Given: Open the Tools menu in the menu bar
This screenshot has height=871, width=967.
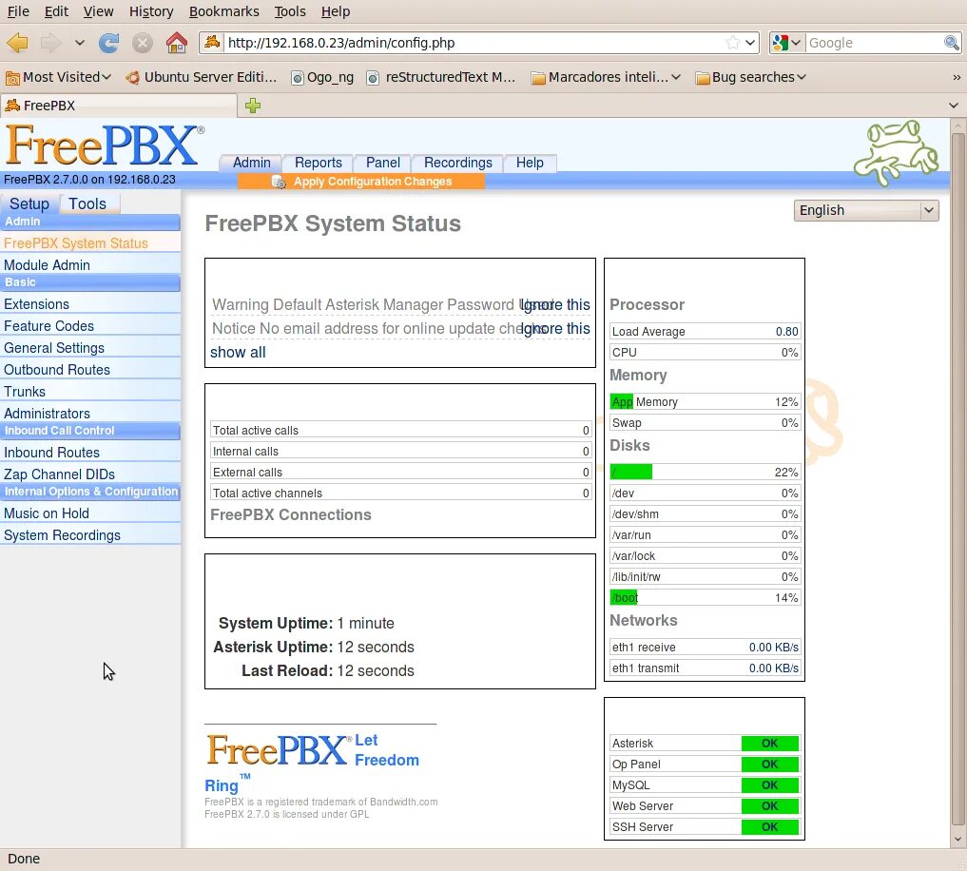Looking at the screenshot, I should point(290,11).
